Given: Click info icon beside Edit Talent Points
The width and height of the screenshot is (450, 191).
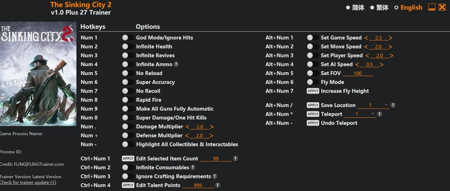Looking at the screenshot, I should (218, 185).
